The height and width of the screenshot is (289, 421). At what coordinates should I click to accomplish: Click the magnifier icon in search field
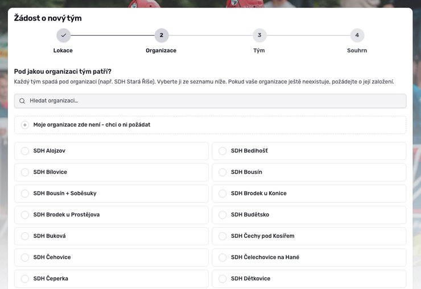tap(22, 101)
